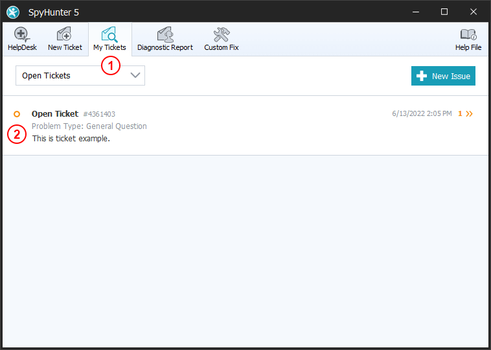Click the New Ticket icon
The image size is (491, 350).
(65, 35)
